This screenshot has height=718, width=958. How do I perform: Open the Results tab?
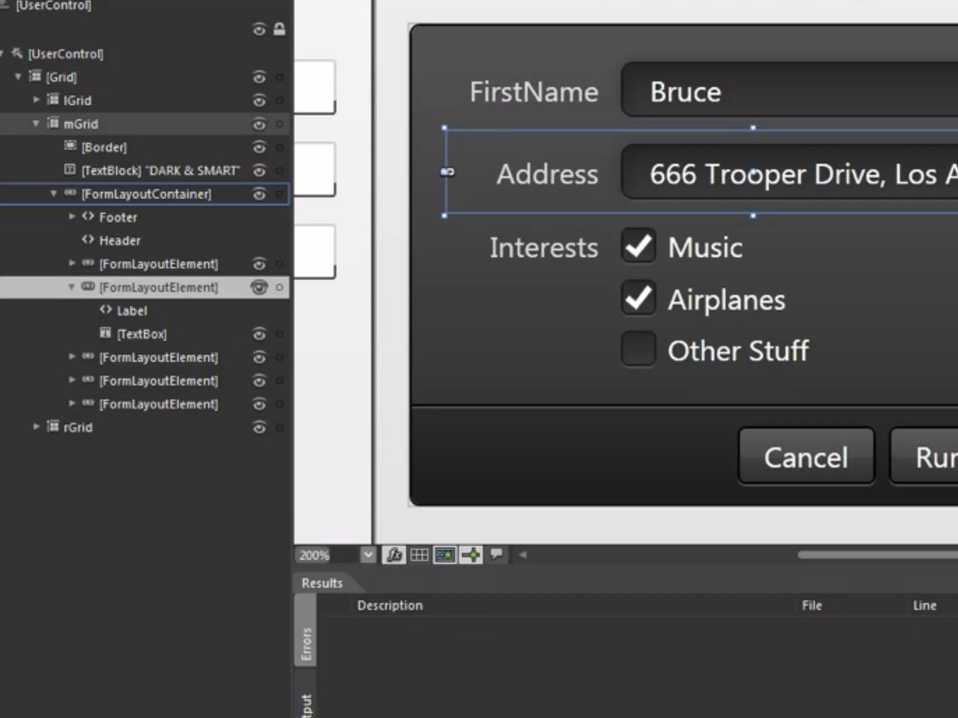click(322, 583)
